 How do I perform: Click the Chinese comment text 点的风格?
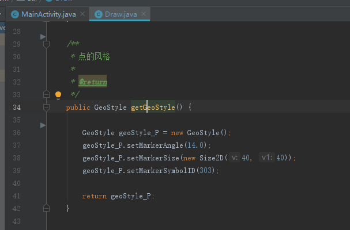coord(94,56)
